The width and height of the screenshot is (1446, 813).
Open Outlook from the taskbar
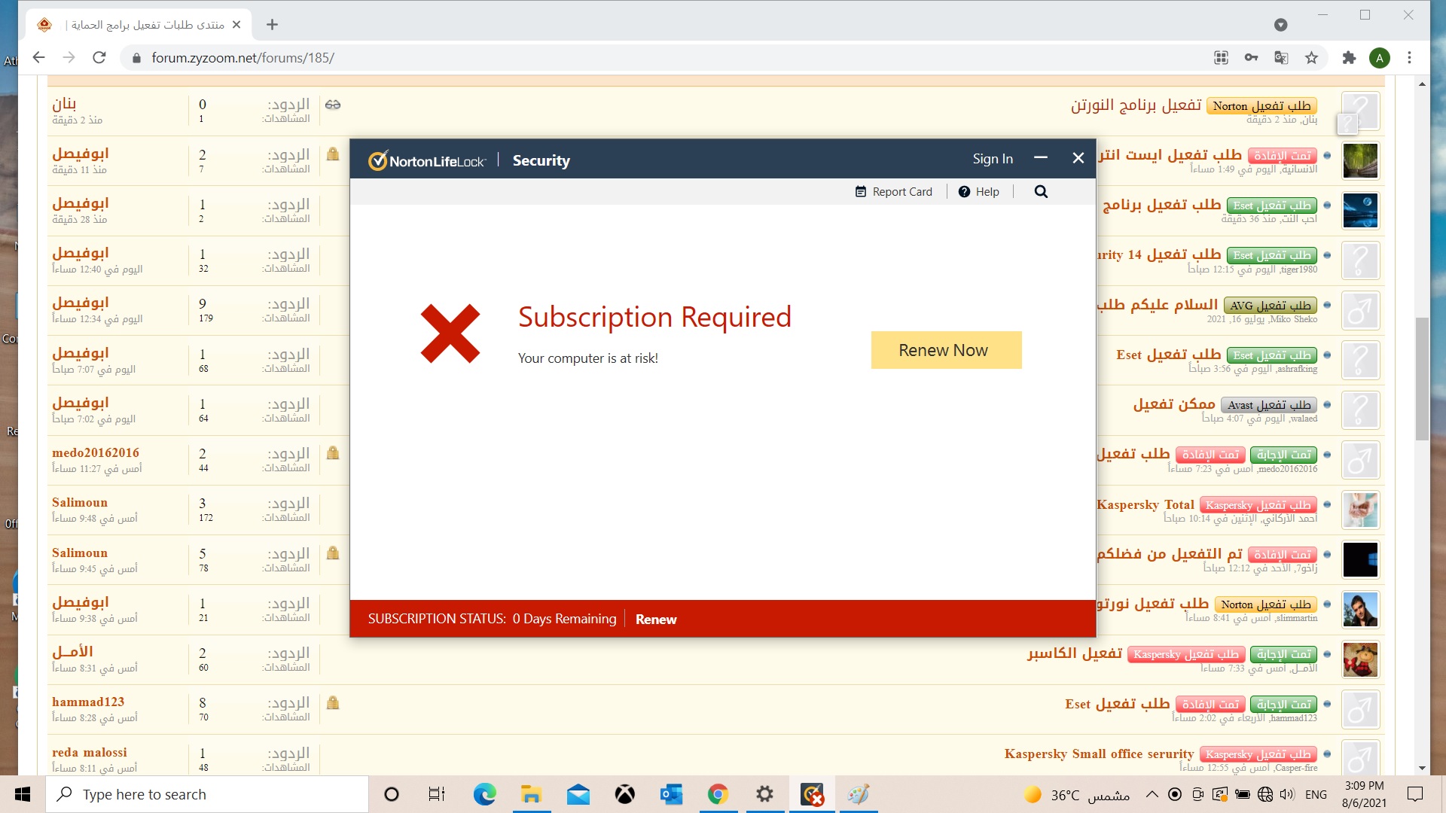point(671,794)
